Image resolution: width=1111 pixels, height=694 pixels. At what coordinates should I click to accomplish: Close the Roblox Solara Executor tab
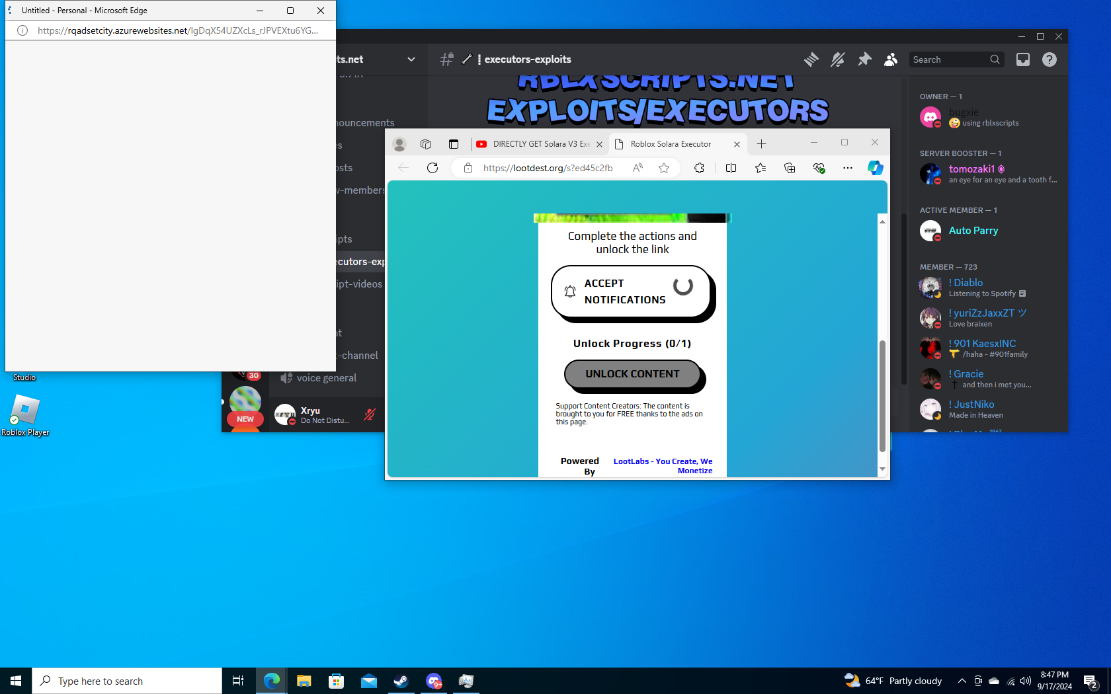click(737, 144)
